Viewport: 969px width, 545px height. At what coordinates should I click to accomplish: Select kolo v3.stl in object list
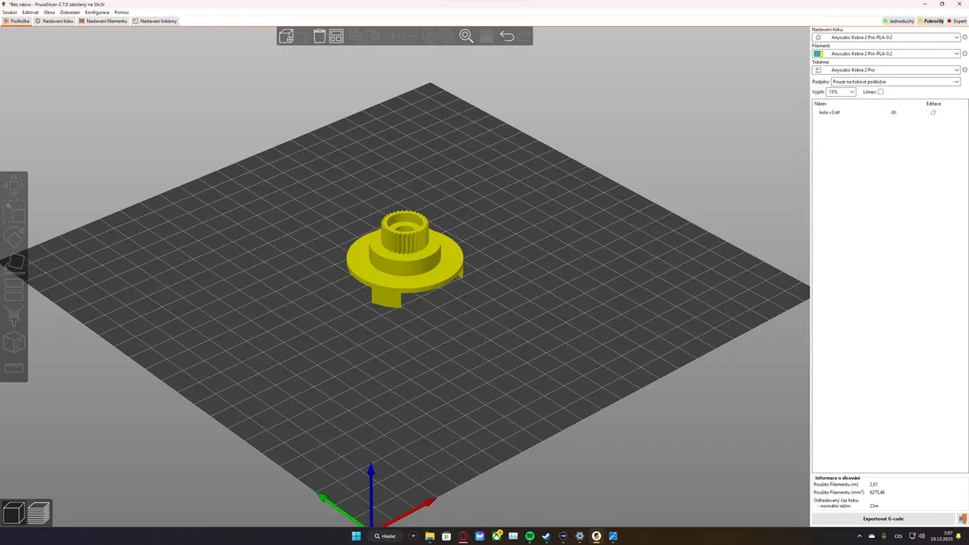tap(829, 112)
